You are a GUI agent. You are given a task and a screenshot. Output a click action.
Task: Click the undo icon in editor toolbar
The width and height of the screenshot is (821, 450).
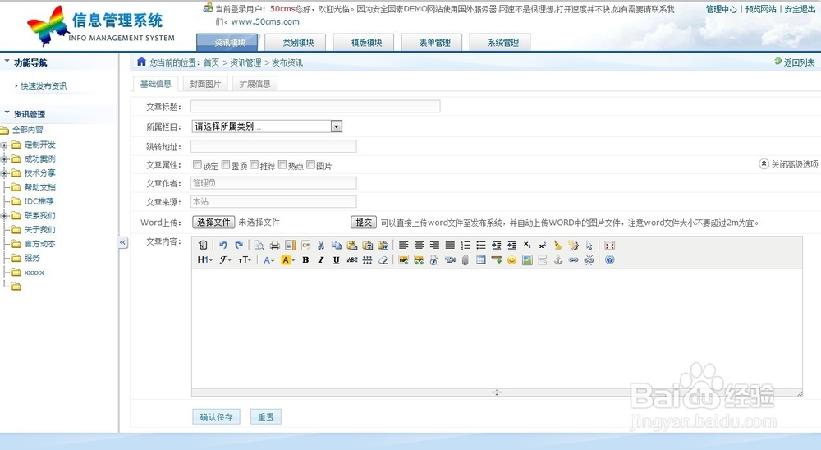[x=223, y=246]
